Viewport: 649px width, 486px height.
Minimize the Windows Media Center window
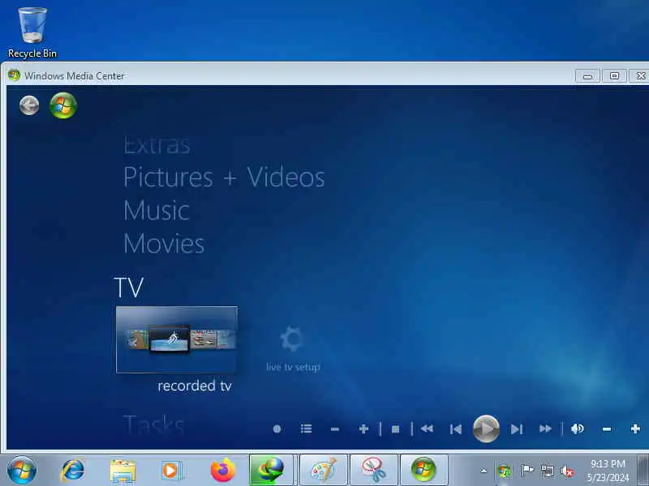click(x=587, y=76)
